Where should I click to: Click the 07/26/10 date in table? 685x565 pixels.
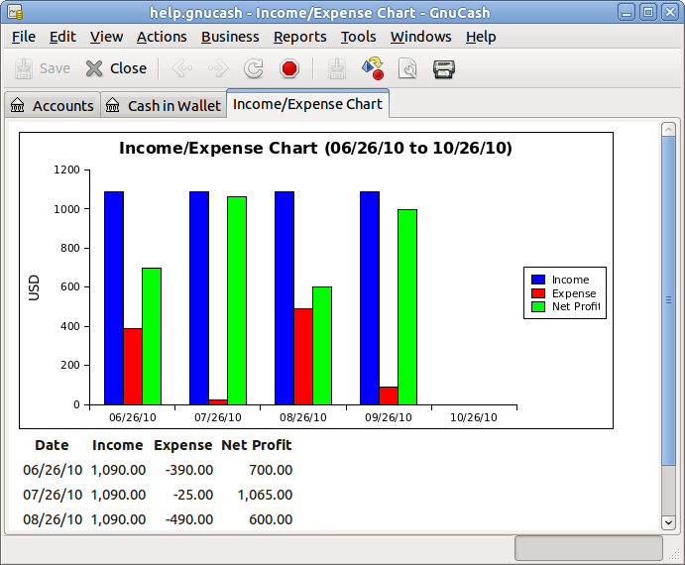53,495
